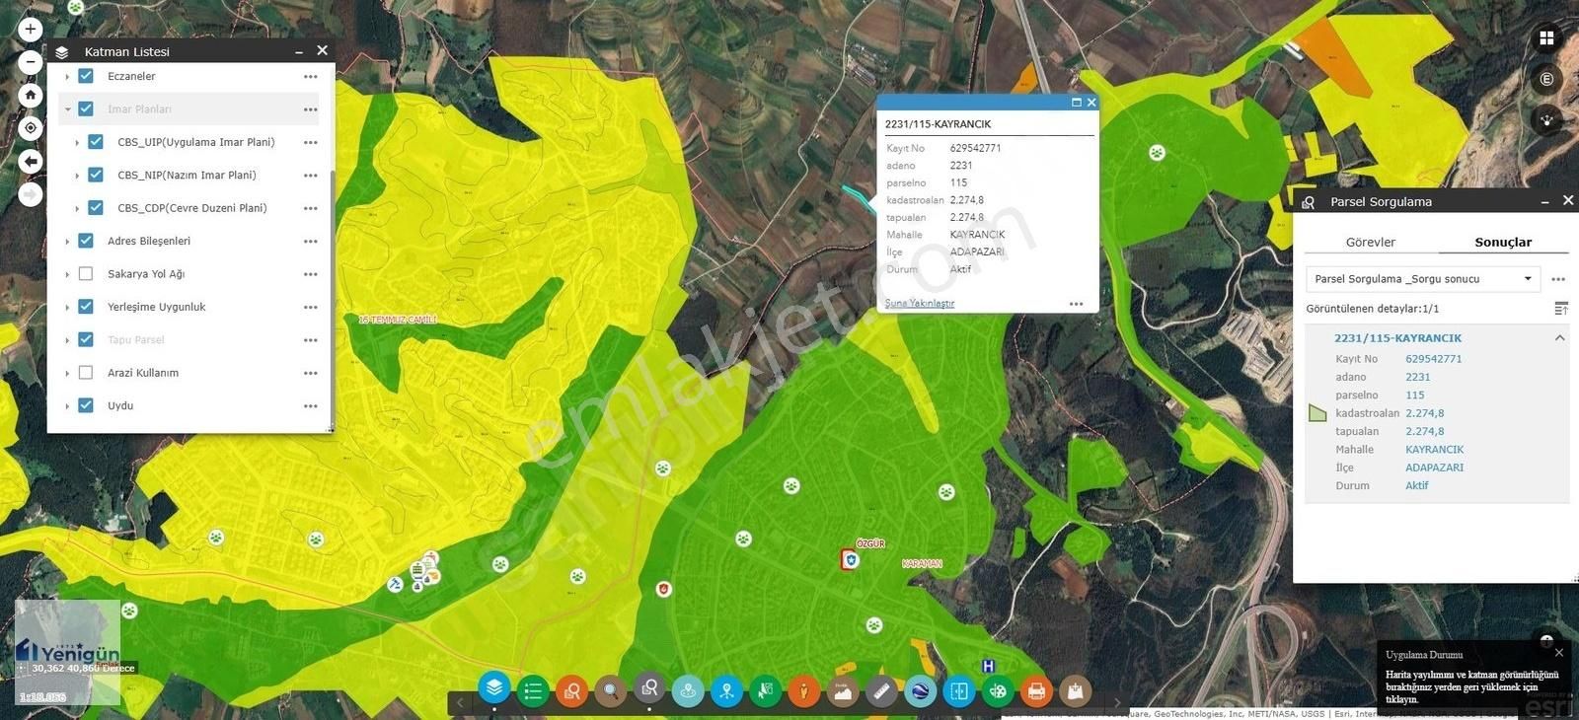Toggle the Uydu layer checkbox
Viewport: 1579px width, 720px height.
pyautogui.click(x=86, y=405)
